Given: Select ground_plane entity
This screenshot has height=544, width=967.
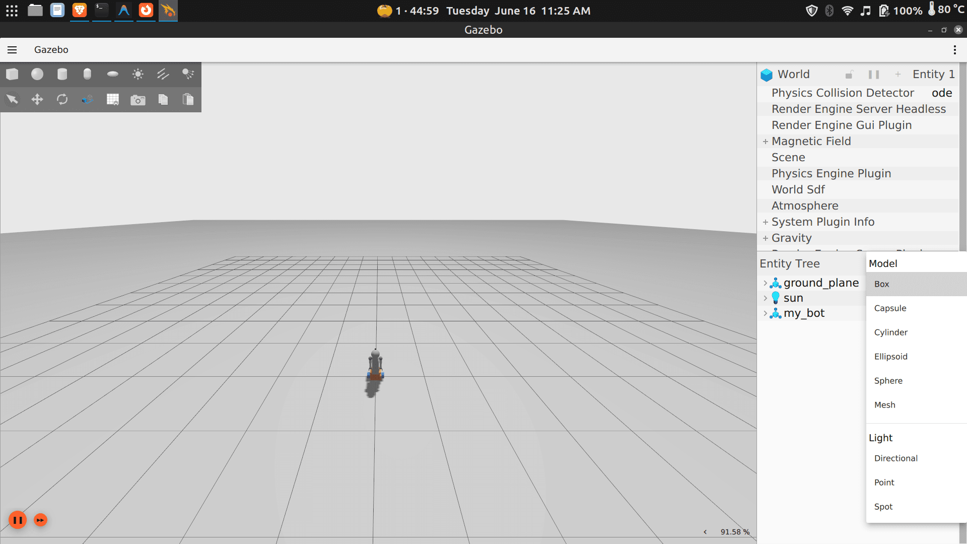Looking at the screenshot, I should point(821,283).
